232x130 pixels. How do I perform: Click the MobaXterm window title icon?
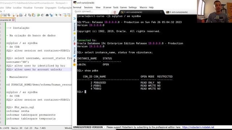click(x=75, y=3)
